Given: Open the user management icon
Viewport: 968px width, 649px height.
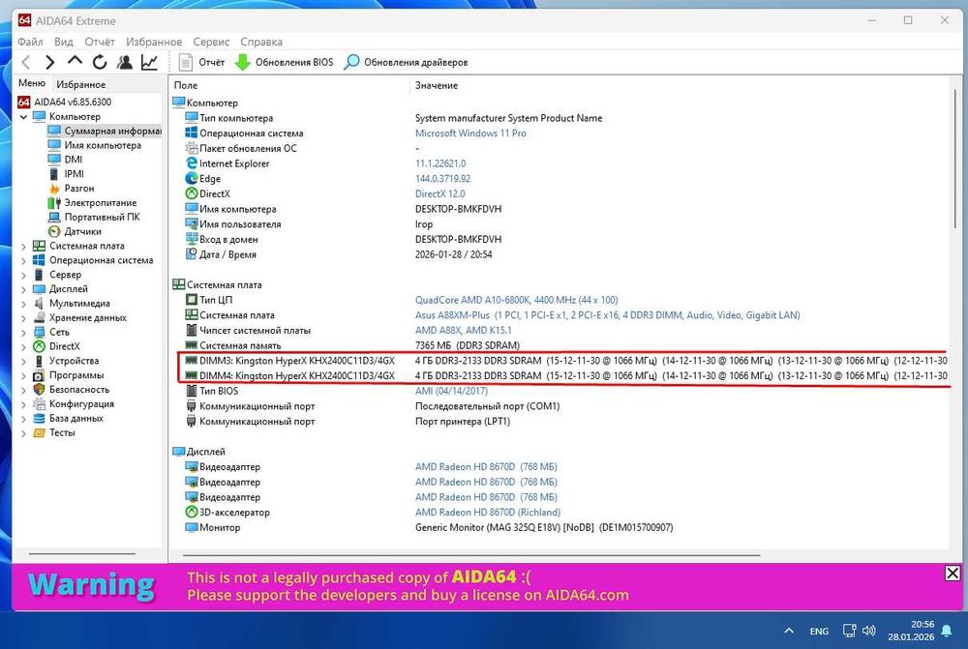Looking at the screenshot, I should pos(125,62).
